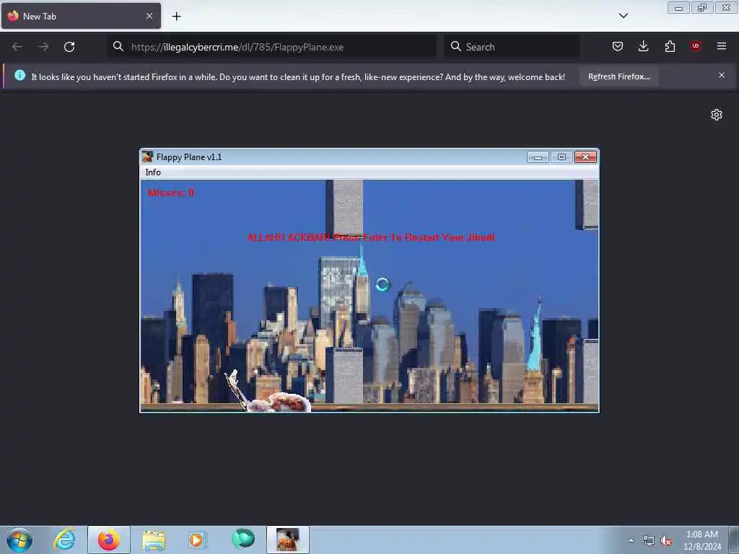
Task: Click the Refresh Firefox... button
Action: click(618, 76)
